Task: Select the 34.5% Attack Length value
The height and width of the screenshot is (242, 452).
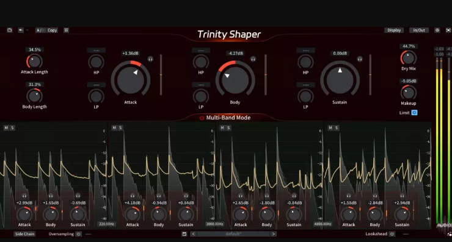Action: (35, 50)
